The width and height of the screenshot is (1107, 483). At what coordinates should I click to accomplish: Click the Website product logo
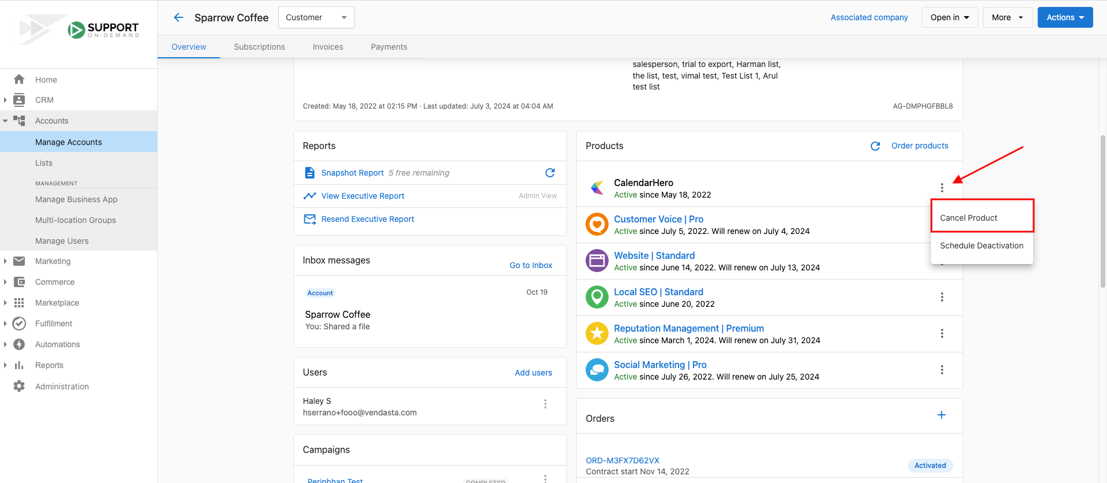tap(597, 261)
